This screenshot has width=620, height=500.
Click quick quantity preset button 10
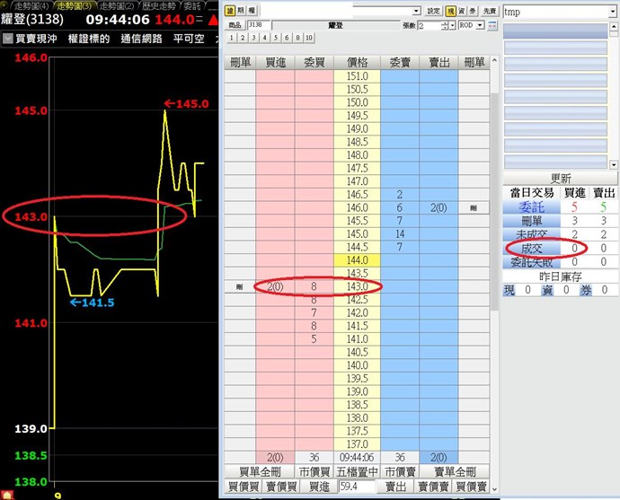(308, 38)
